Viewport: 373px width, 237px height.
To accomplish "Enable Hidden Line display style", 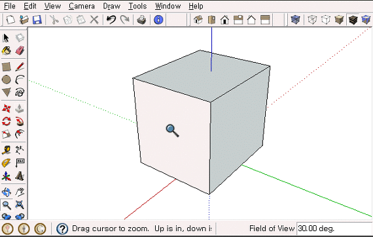I will tap(326, 20).
